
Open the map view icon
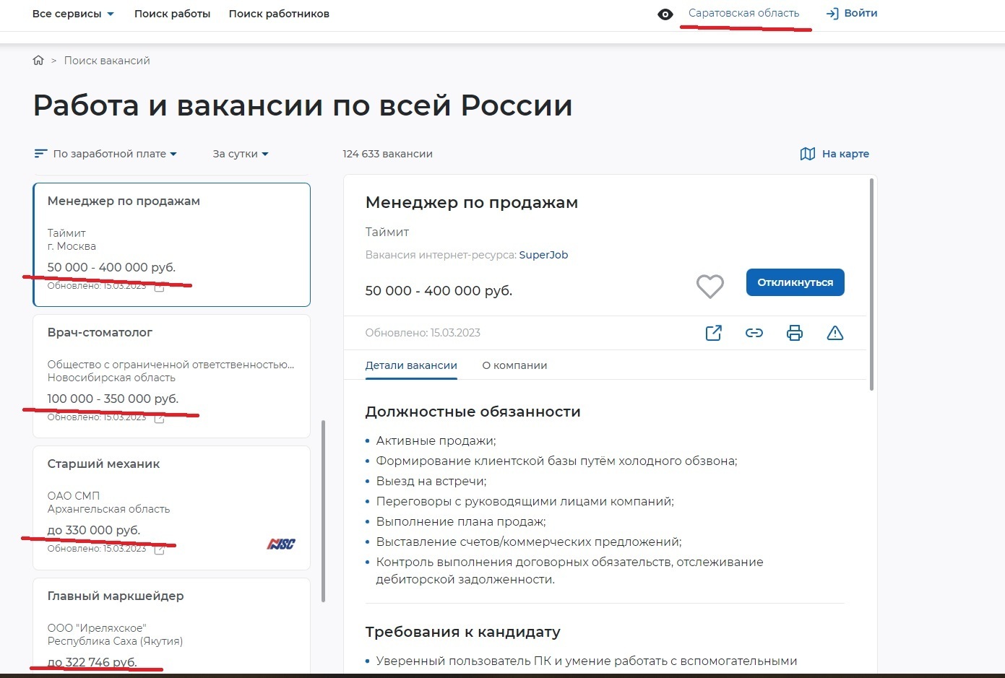pyautogui.click(x=807, y=154)
